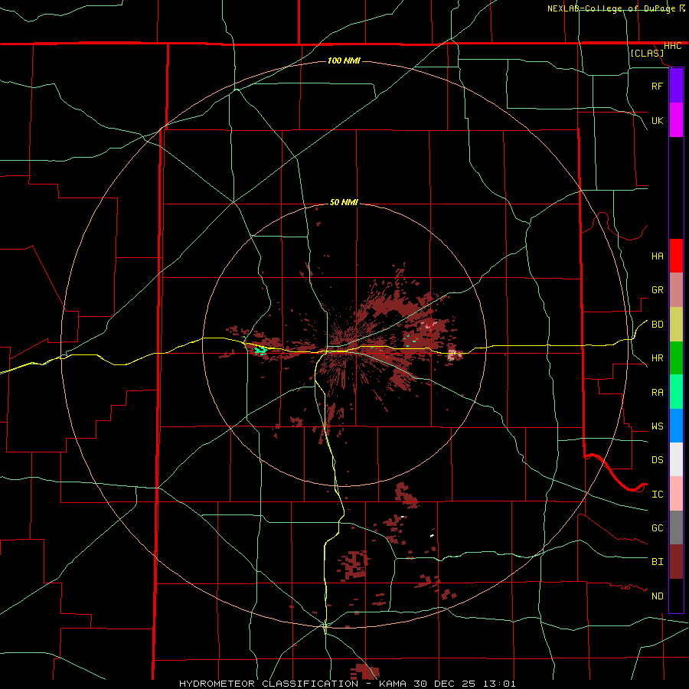This screenshot has height=689, width=689.
Task: Click the GC gray legend swatch
Action: (x=676, y=527)
